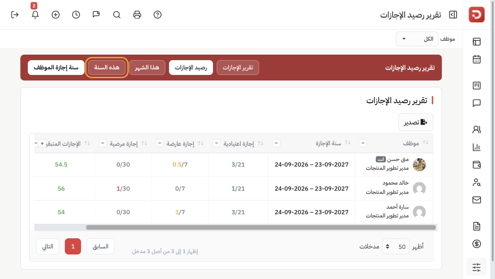495x279 pixels.
Task: Click remaining balance 54.5
Action: [61, 165]
